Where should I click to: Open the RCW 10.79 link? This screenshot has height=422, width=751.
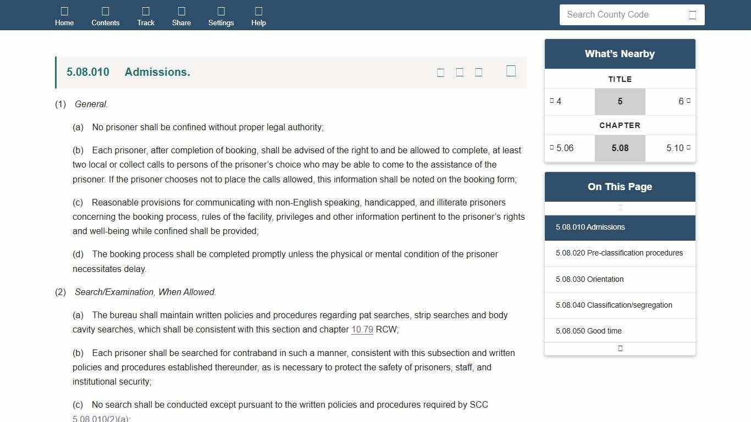(361, 329)
